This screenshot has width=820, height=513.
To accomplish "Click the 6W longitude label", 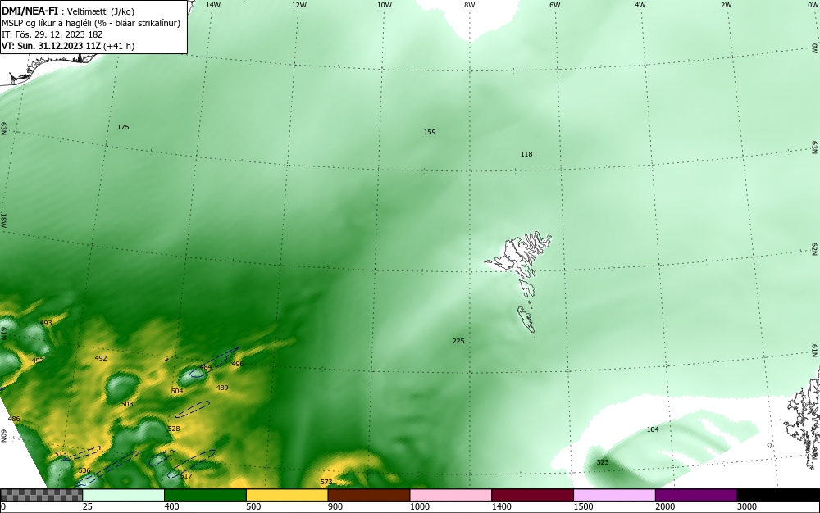I will click(555, 5).
